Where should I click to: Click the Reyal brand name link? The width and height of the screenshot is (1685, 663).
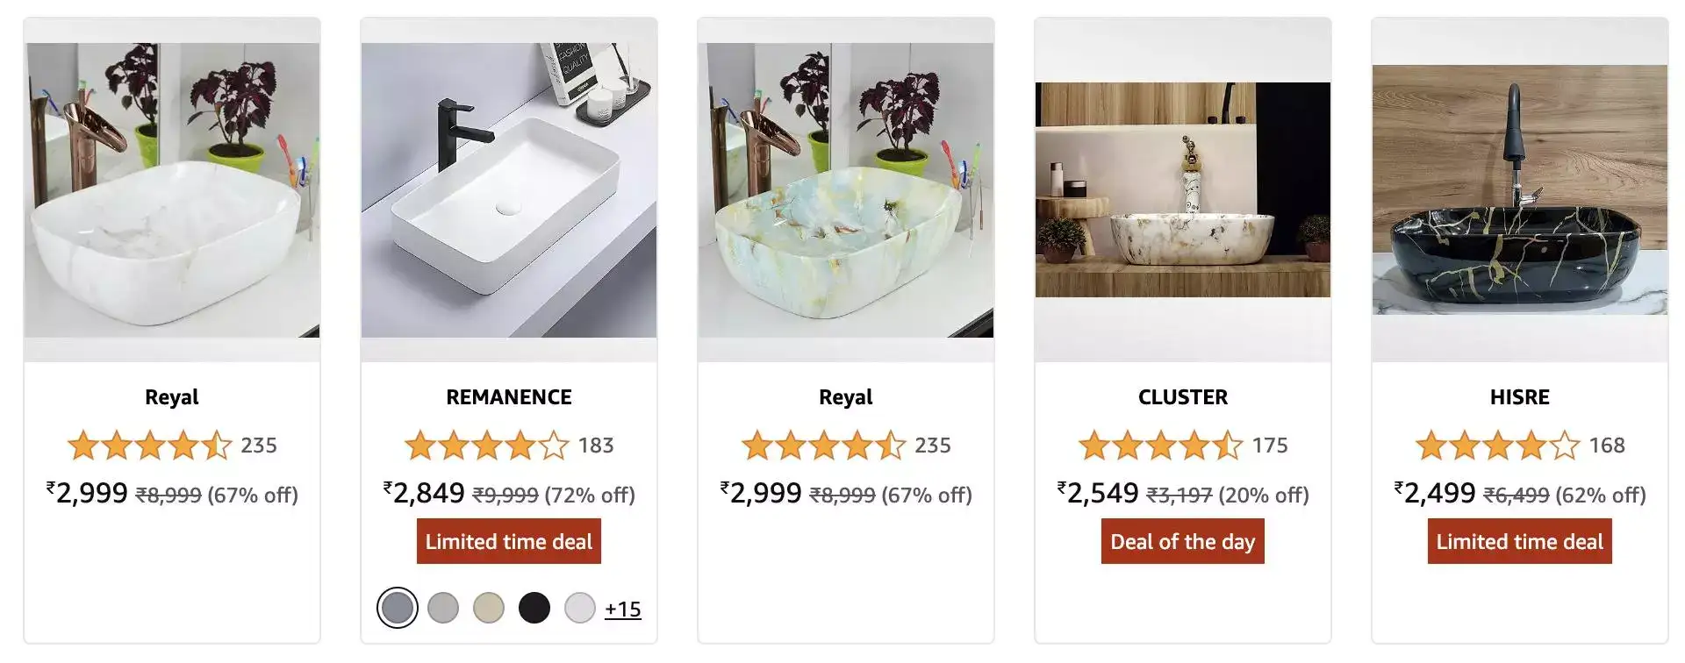(x=172, y=396)
